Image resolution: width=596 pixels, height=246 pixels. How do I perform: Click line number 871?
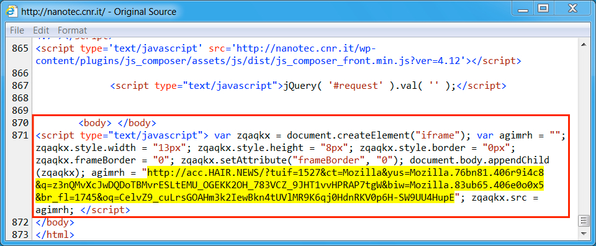[x=20, y=135]
